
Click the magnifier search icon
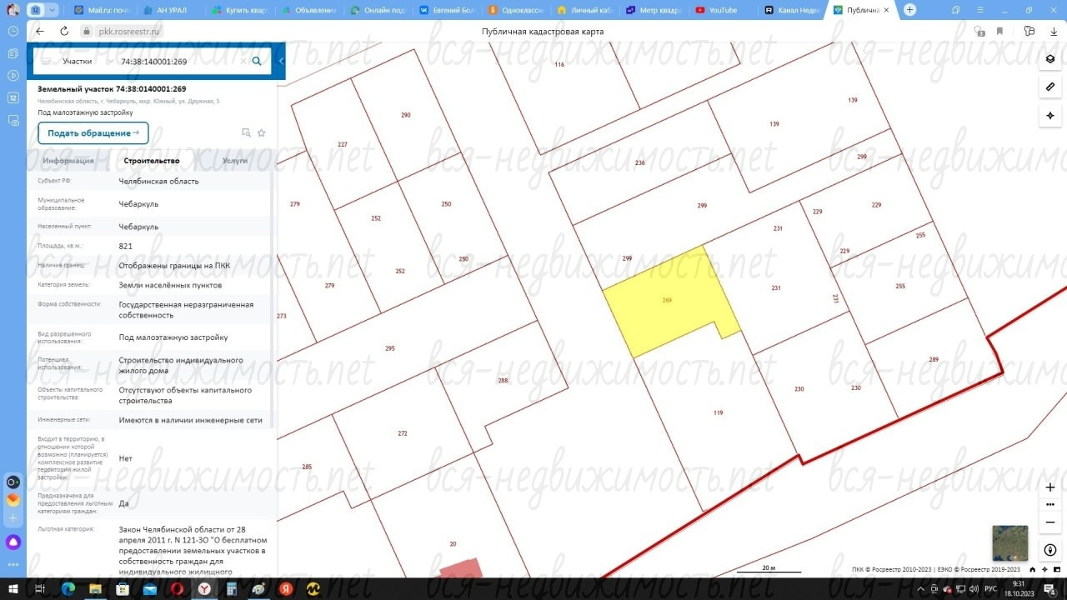click(257, 61)
